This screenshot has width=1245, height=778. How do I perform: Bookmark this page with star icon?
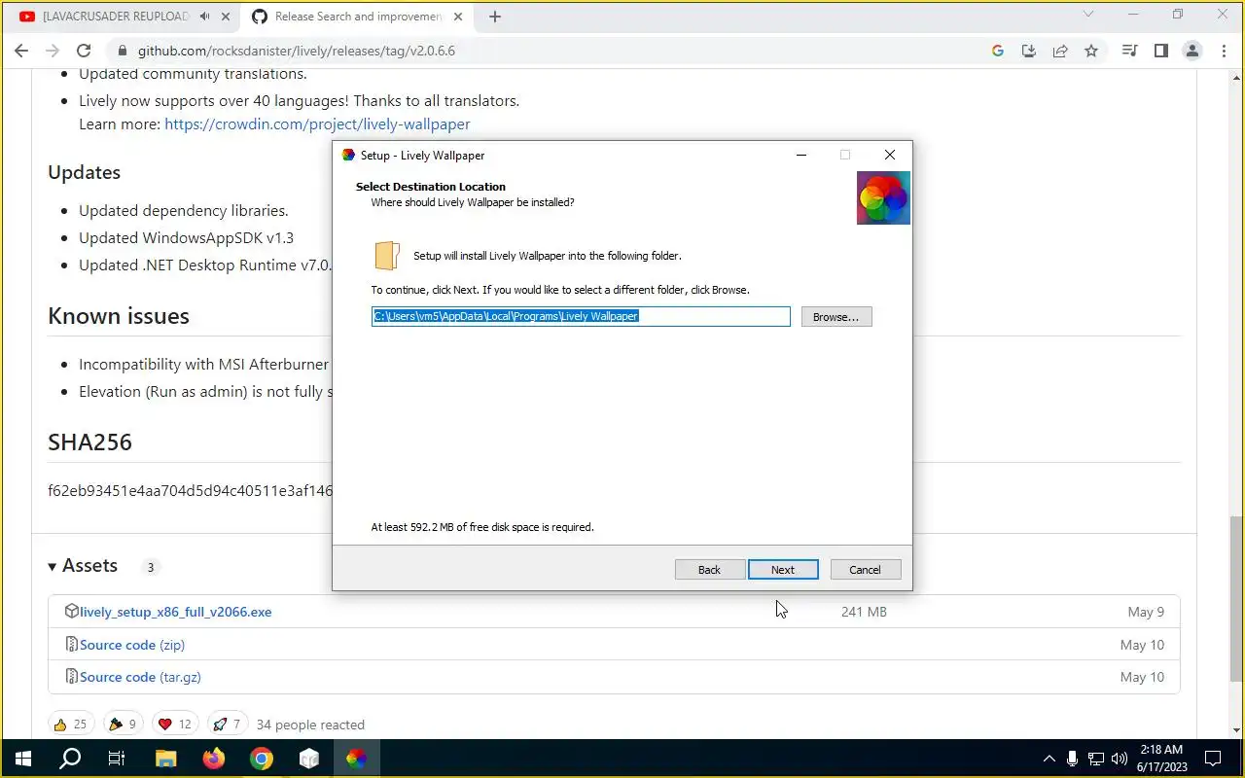tap(1091, 51)
